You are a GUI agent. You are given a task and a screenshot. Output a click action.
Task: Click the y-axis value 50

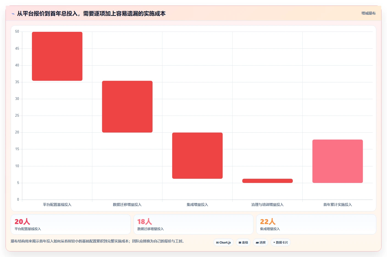tap(17, 32)
